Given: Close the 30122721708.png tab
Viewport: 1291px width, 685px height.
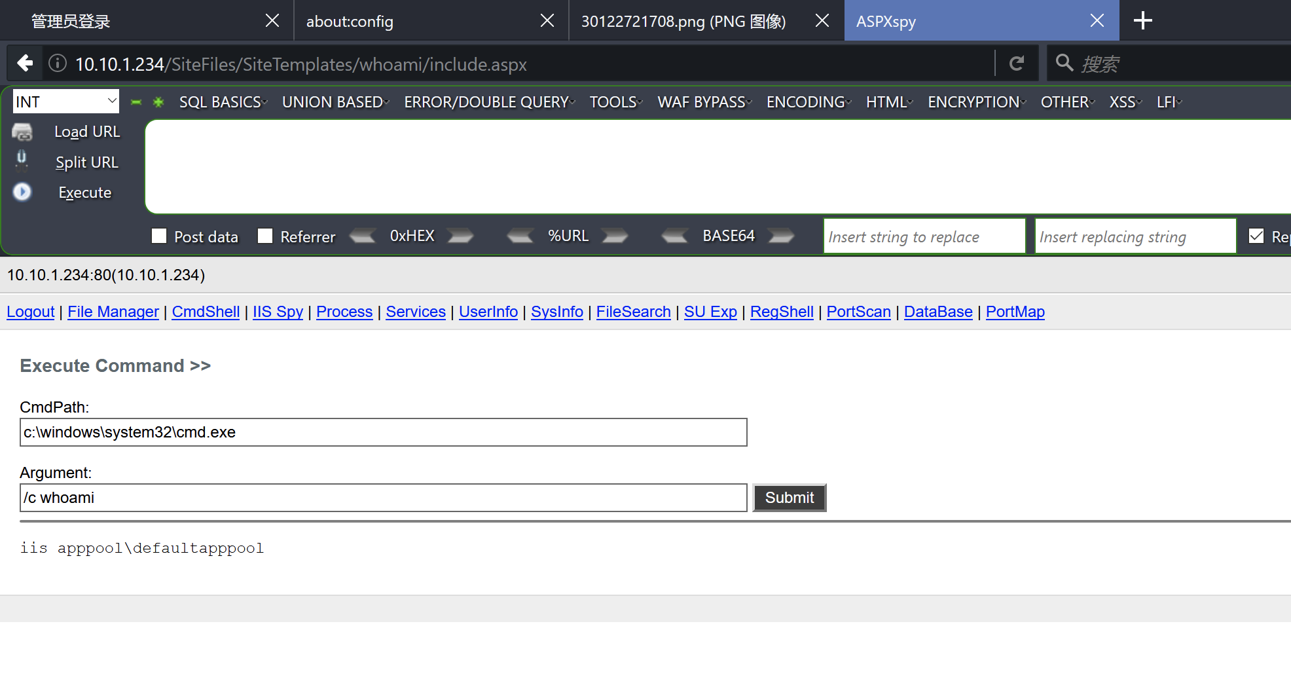Looking at the screenshot, I should pos(822,21).
